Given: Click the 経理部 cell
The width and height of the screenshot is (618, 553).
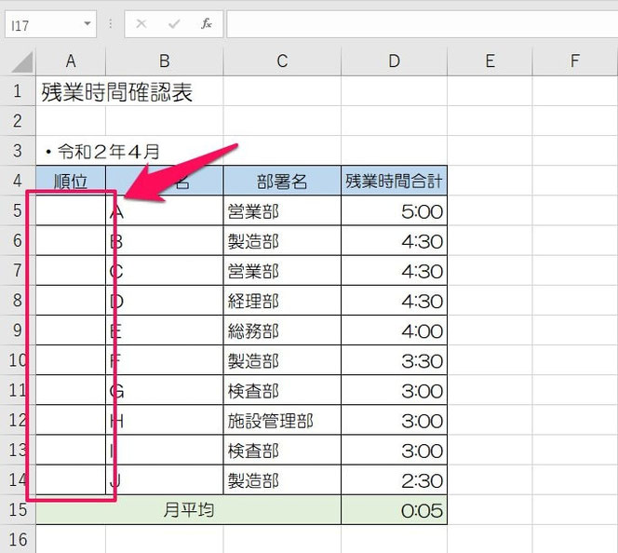Looking at the screenshot, I should 282,301.
